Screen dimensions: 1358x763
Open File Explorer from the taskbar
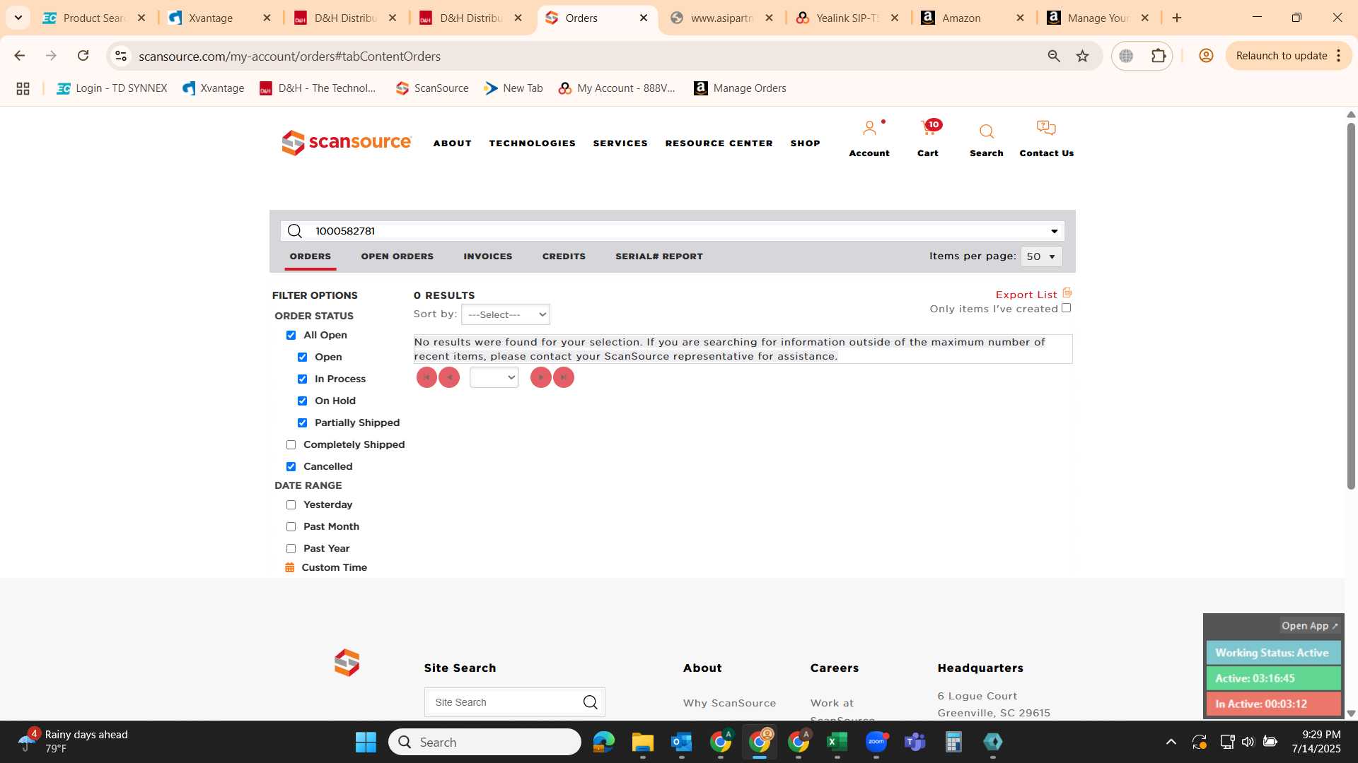point(643,742)
